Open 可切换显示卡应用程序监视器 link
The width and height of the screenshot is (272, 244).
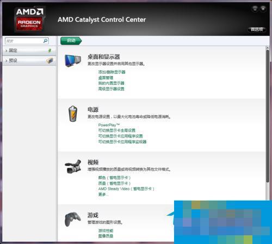pos(122,142)
